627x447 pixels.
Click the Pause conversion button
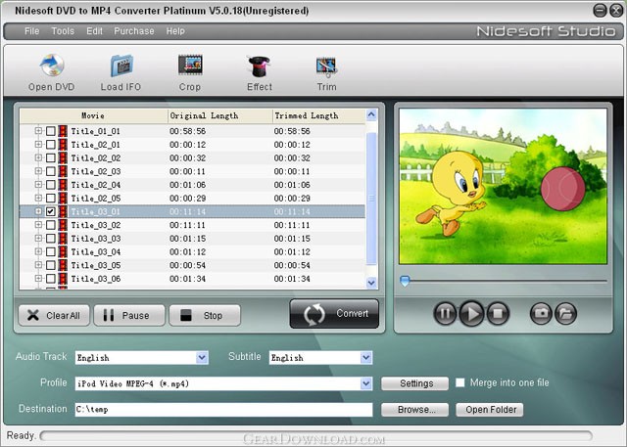[129, 315]
